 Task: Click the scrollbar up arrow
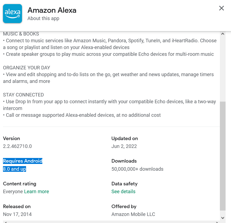pos(223,34)
